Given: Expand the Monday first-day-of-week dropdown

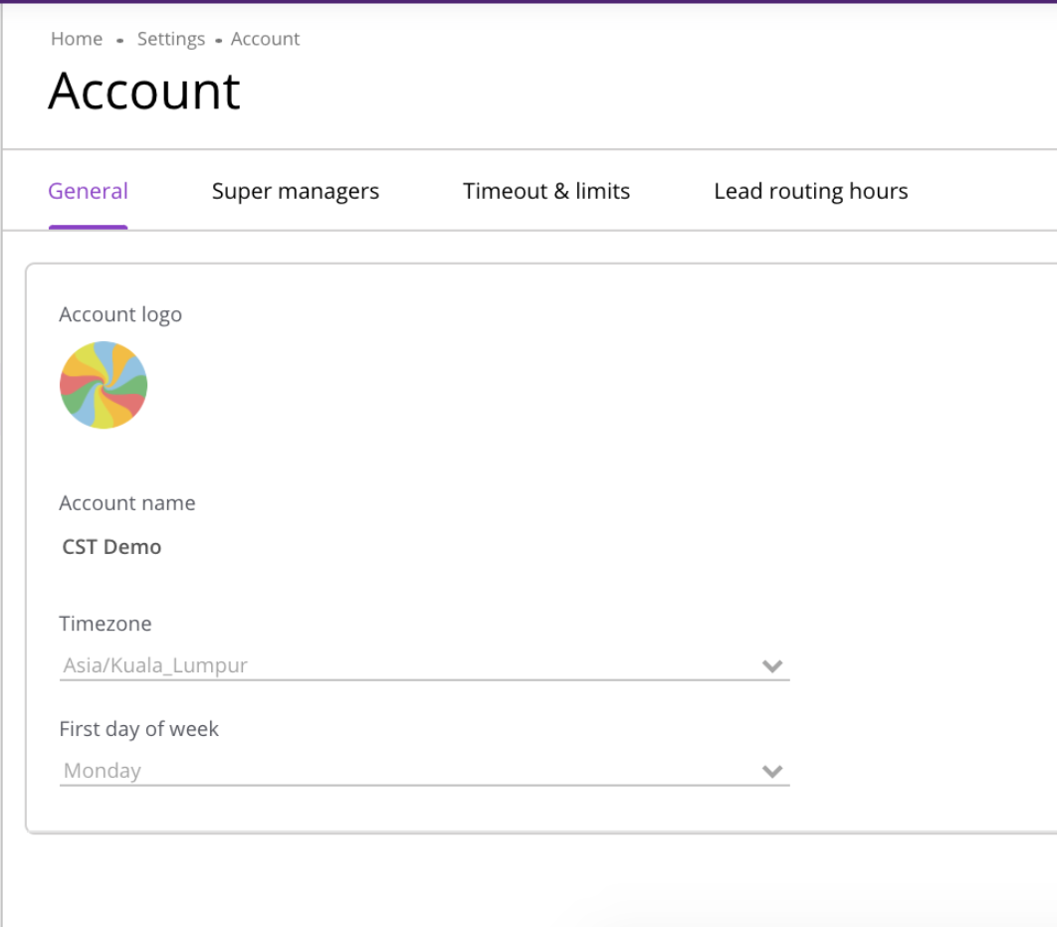Looking at the screenshot, I should pos(398,771).
